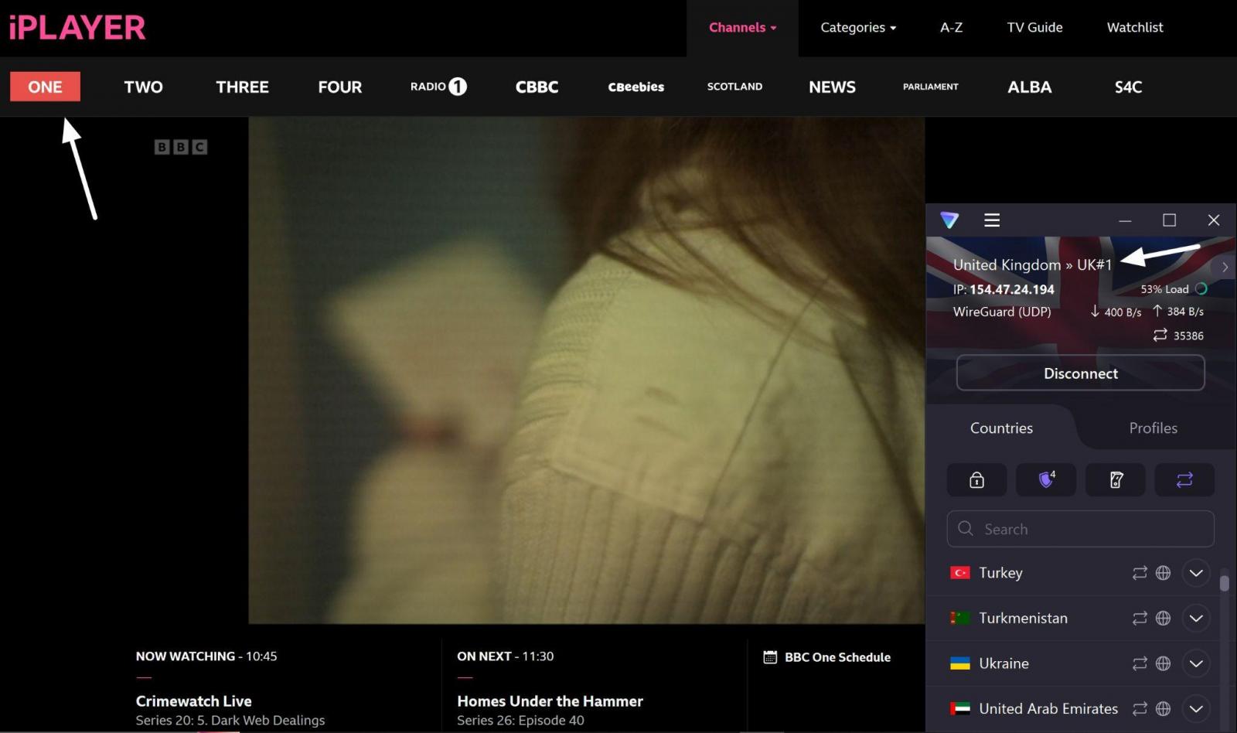1237x733 pixels.
Task: Toggle the Port Forwarding arrows button
Action: tap(1184, 480)
